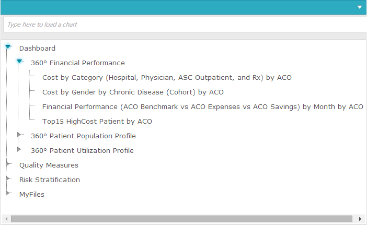Expand the 360° Patient Utilization Profile node
367x227 pixels.
tap(19, 150)
